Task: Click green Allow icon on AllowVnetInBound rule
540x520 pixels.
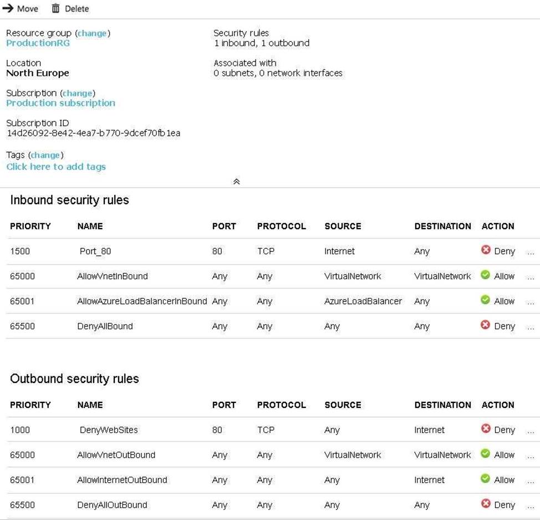Action: (485, 275)
